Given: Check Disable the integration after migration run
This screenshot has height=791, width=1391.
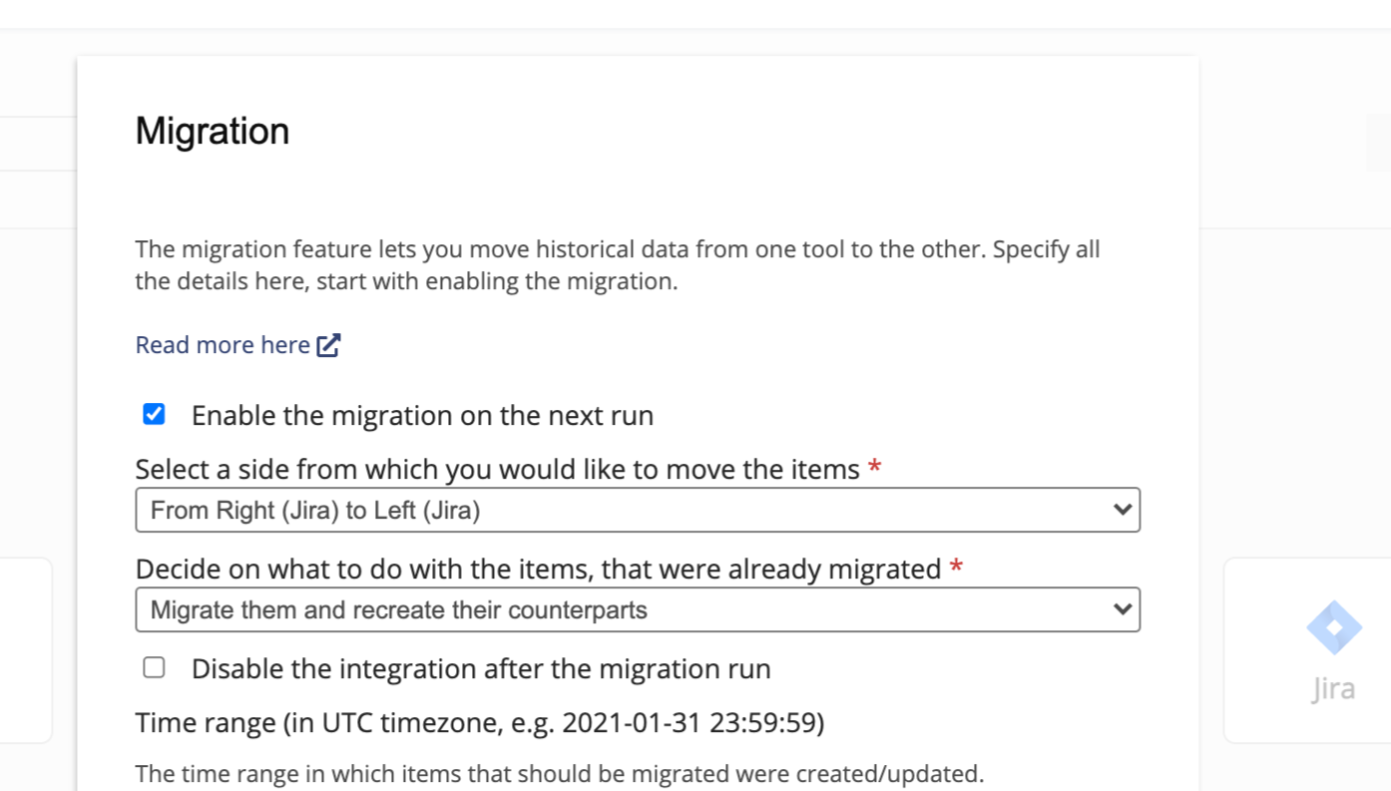Looking at the screenshot, I should coord(154,667).
